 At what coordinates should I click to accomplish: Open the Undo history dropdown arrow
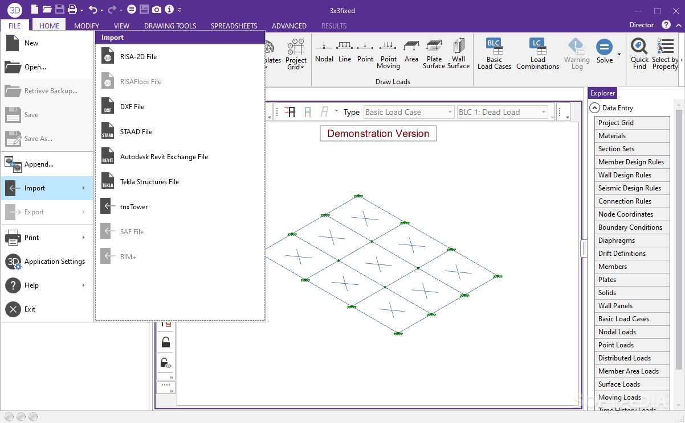coord(101,10)
